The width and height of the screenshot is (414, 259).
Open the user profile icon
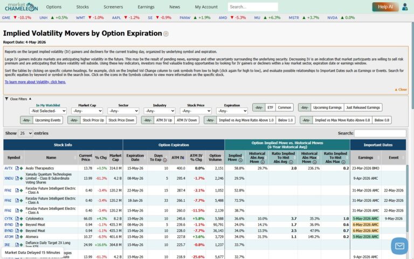pos(405,7)
